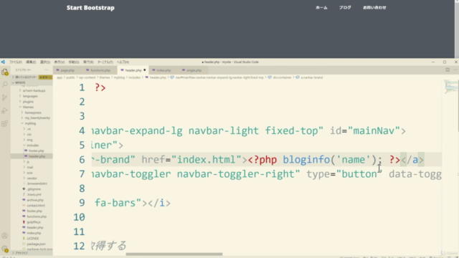Switch to the index.php editor tab
Screen dimensions: 459x258
coord(164,70)
